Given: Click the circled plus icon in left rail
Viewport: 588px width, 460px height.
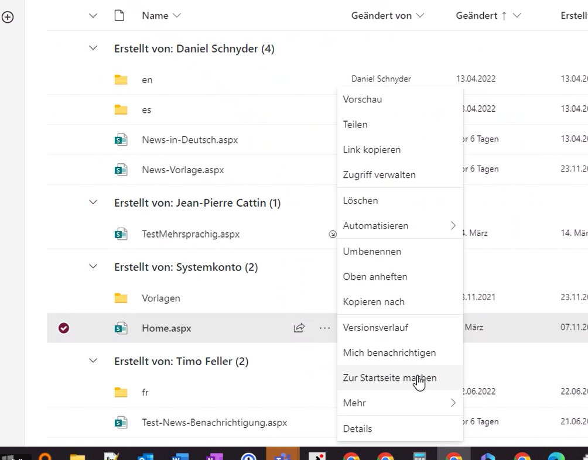Looking at the screenshot, I should pyautogui.click(x=8, y=17).
